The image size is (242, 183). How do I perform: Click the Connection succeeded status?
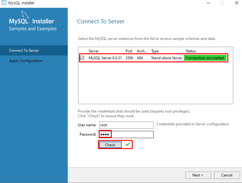(205, 58)
